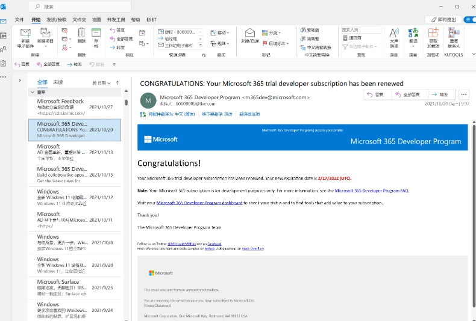Open the Rules (规则) dropdown
Viewport: 476px width, 321px height.
pos(220,44)
